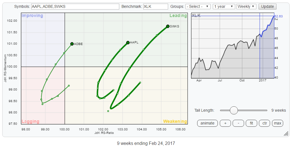The width and height of the screenshot is (291, 146).
Task: Open the 1 year period dropdown
Action: (x=224, y=6)
